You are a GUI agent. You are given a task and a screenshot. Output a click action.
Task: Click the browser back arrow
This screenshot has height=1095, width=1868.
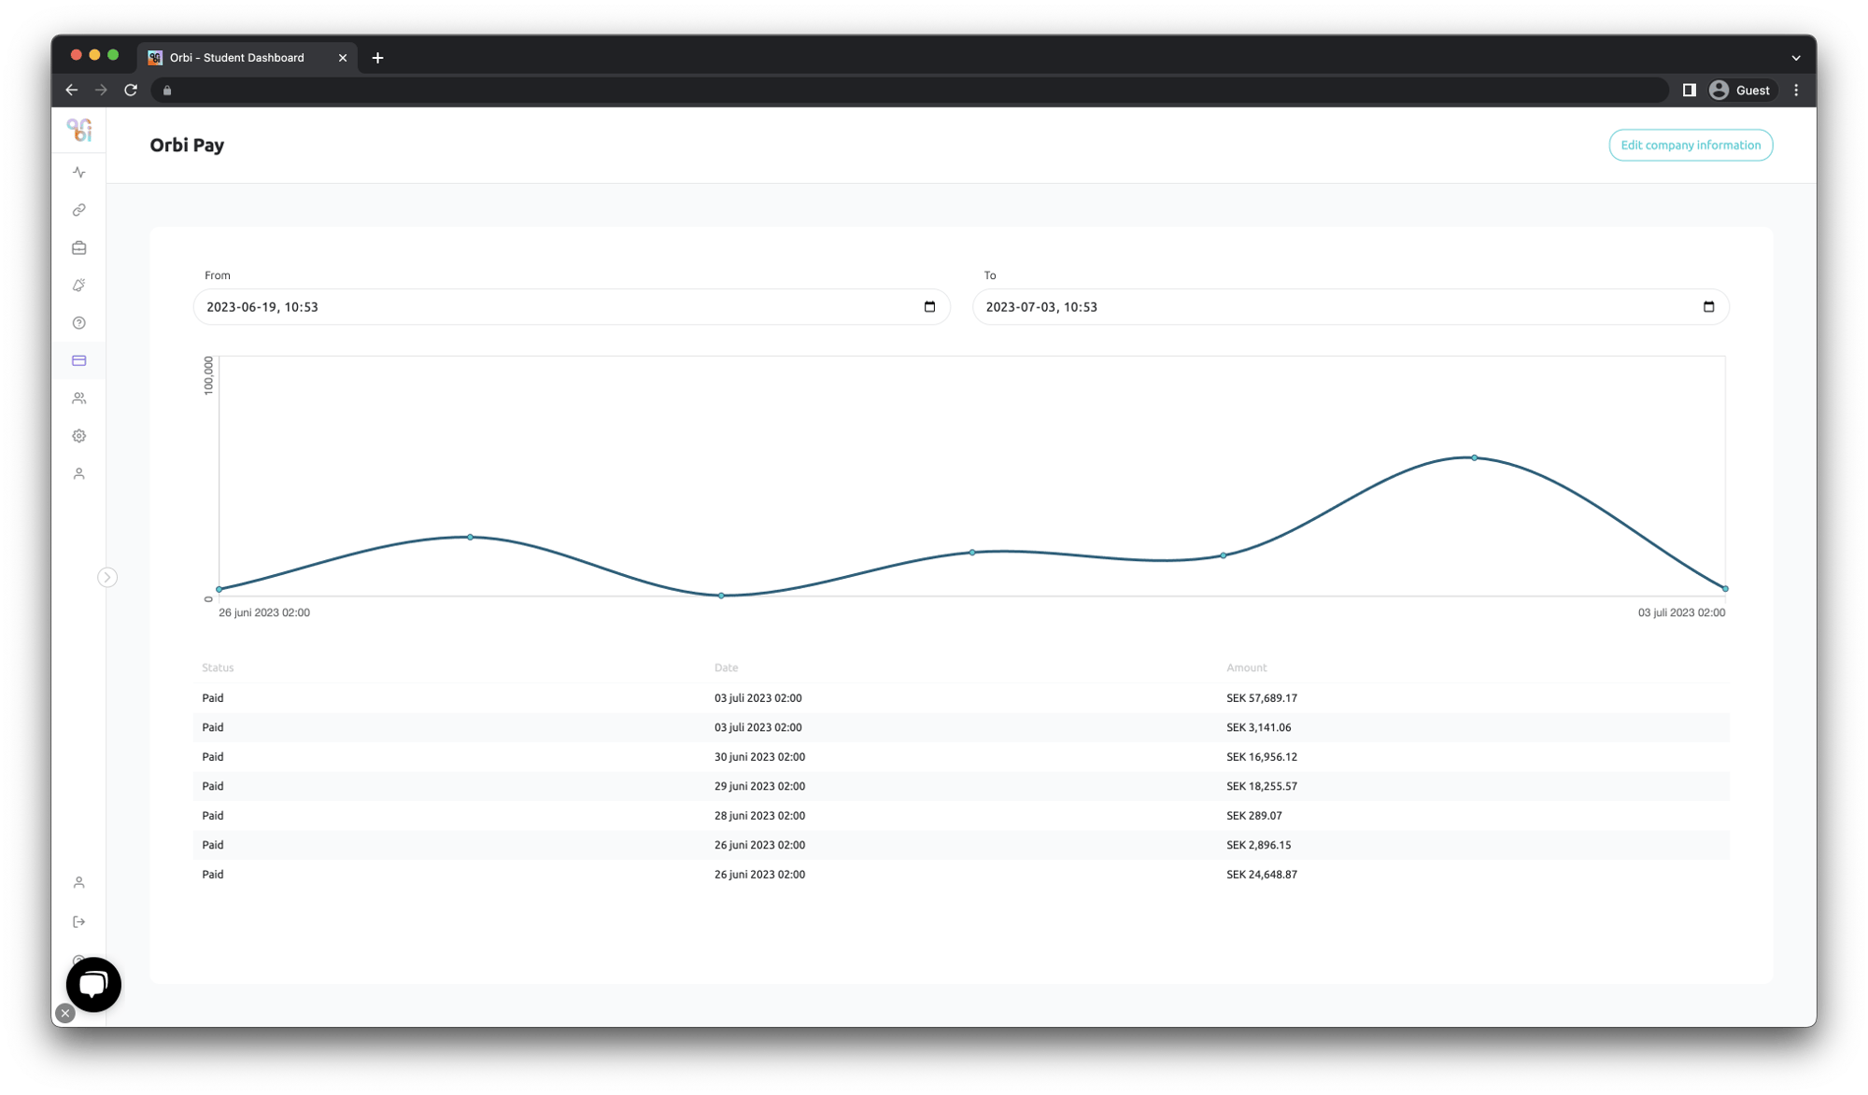click(x=72, y=91)
